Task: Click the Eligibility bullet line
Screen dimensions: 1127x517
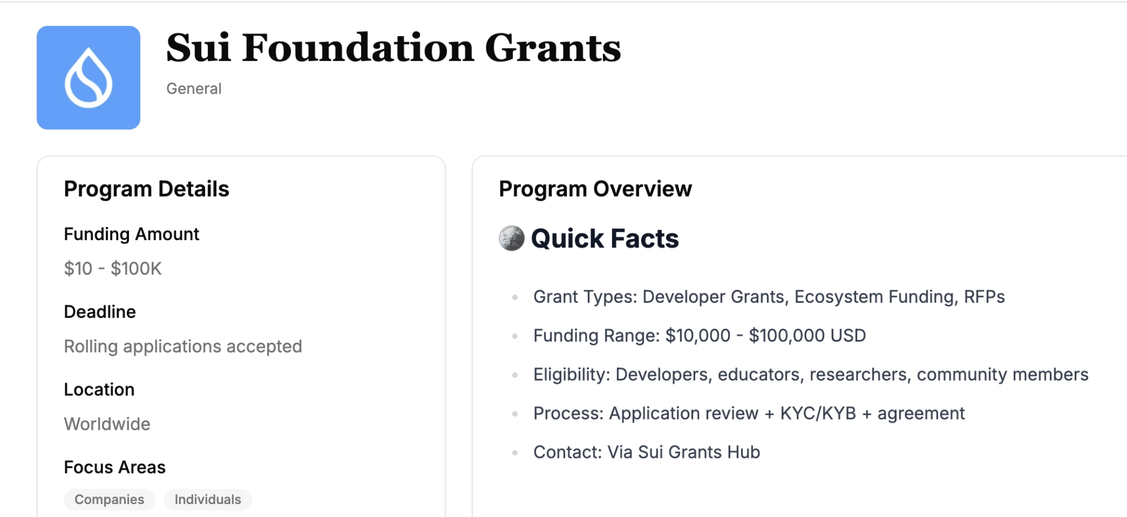Action: (x=811, y=374)
